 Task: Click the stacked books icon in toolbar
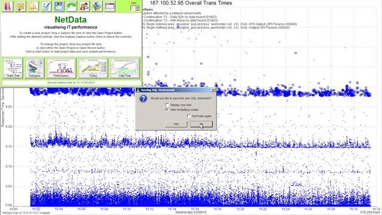(x=97, y=6)
